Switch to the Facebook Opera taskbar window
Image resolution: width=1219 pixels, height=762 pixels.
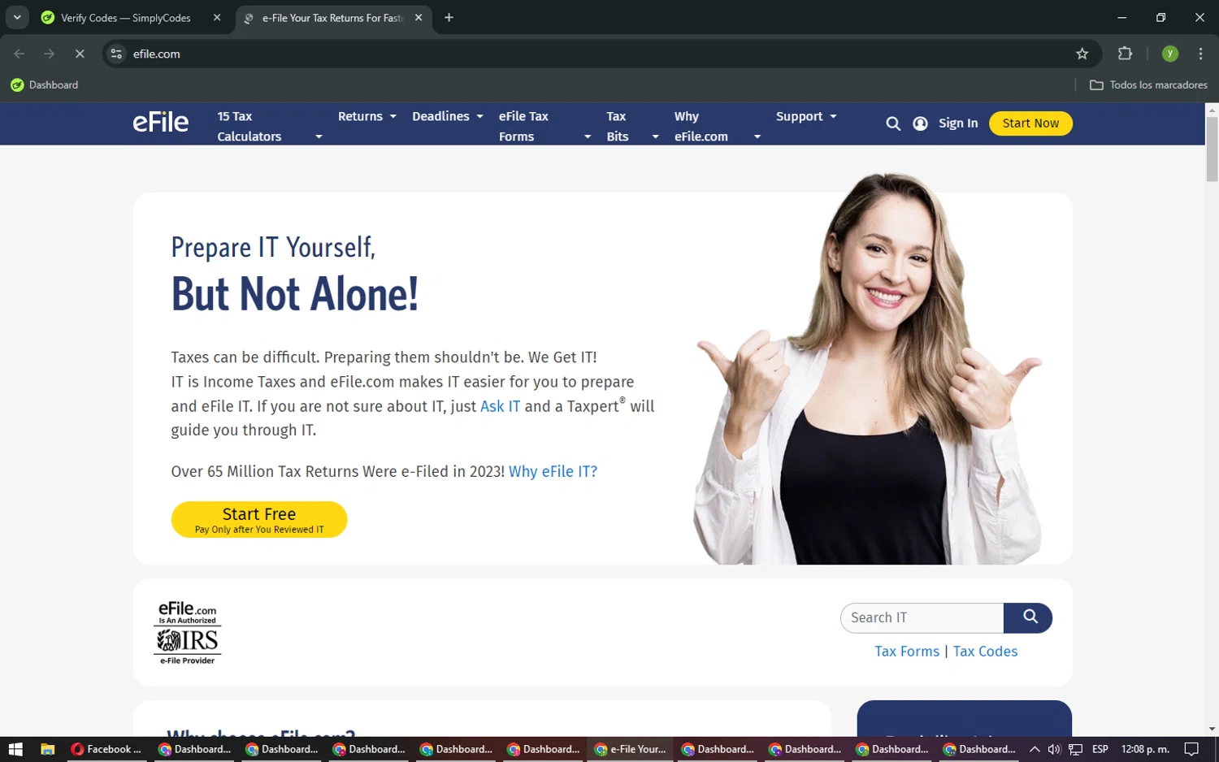pyautogui.click(x=106, y=749)
